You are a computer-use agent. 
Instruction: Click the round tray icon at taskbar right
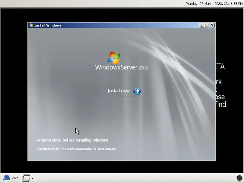[x=239, y=178]
